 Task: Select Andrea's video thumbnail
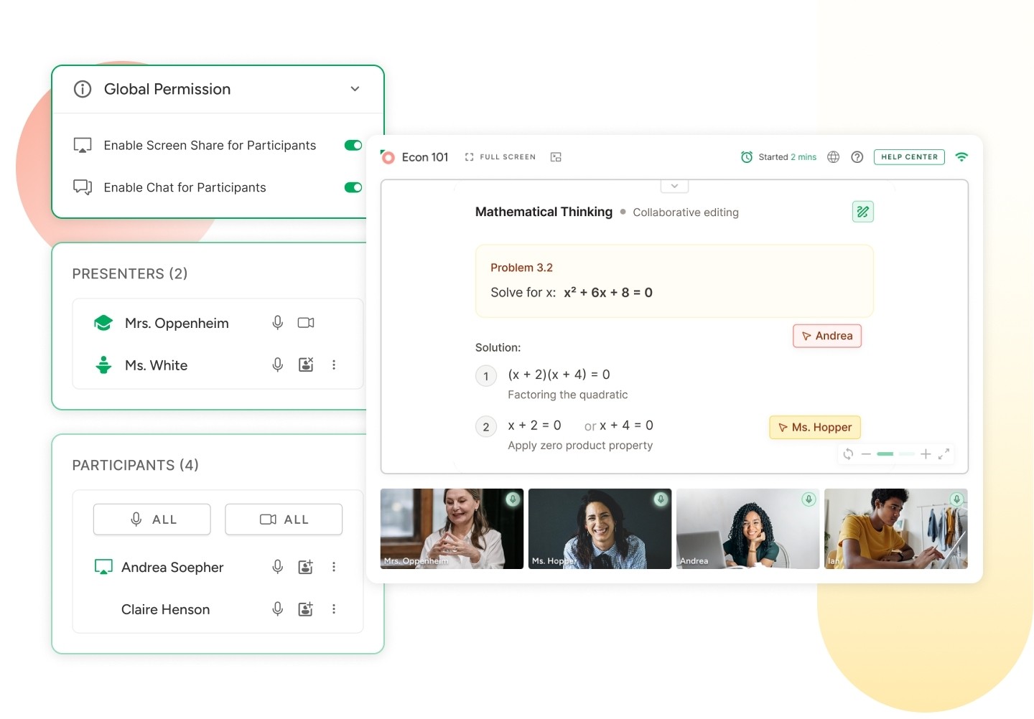(747, 529)
